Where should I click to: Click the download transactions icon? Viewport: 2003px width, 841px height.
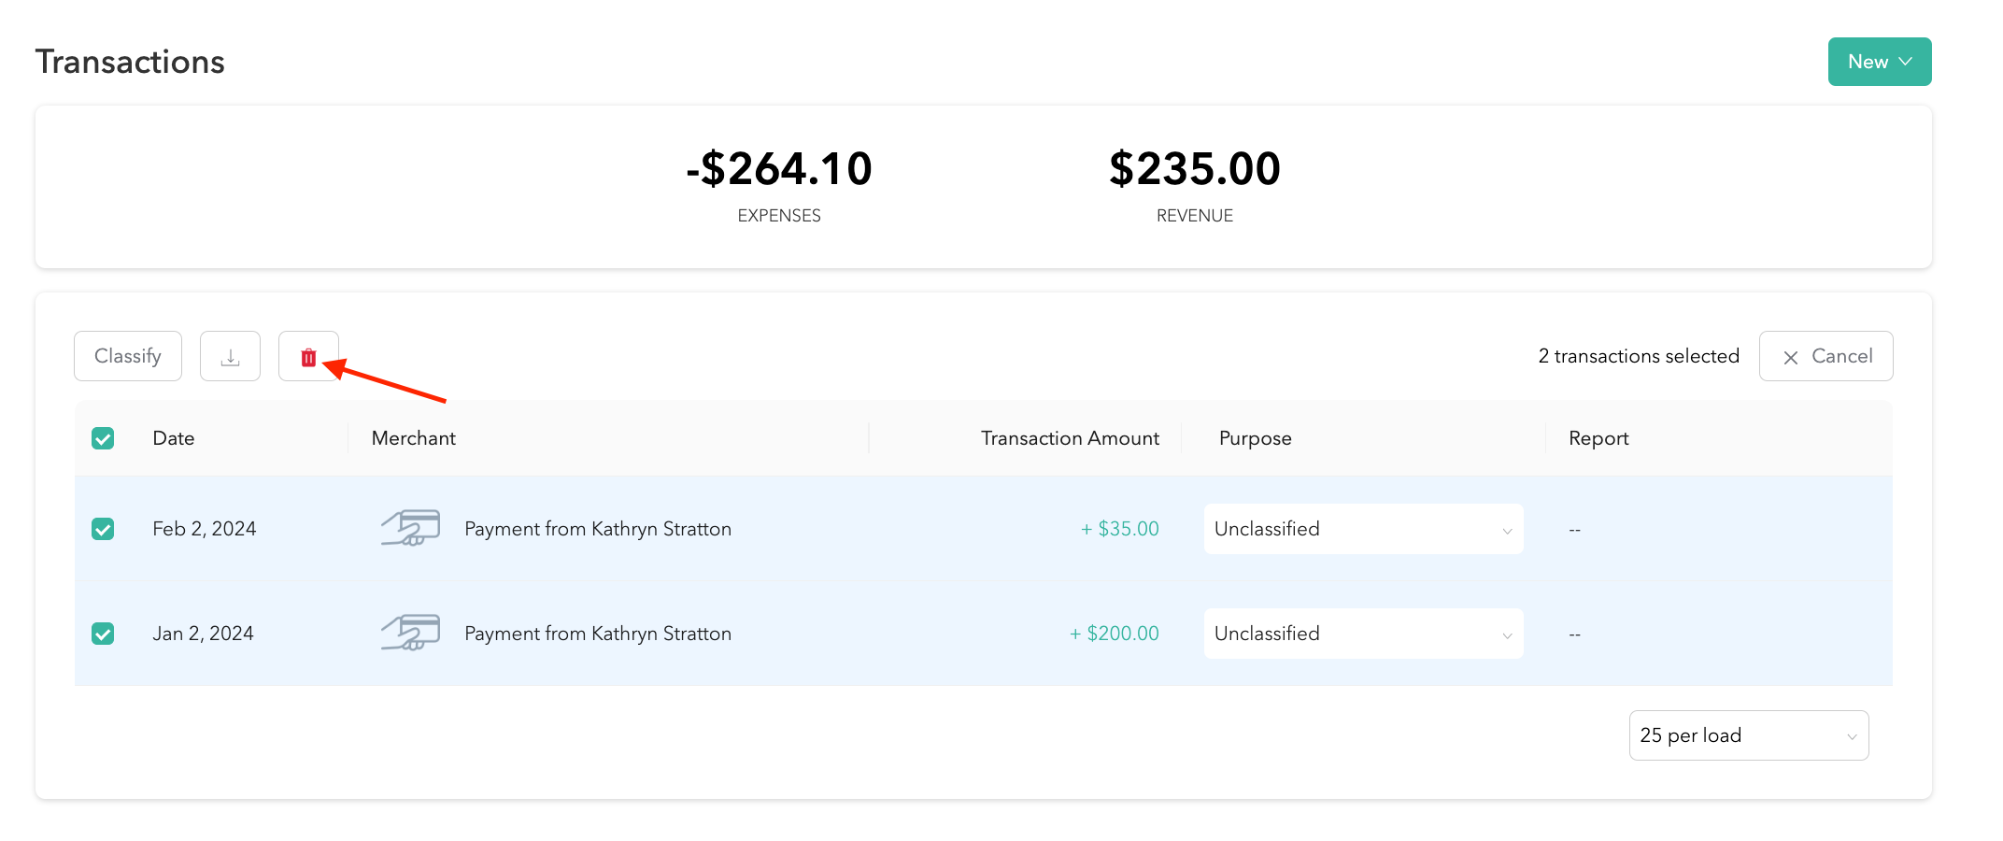pyautogui.click(x=230, y=357)
